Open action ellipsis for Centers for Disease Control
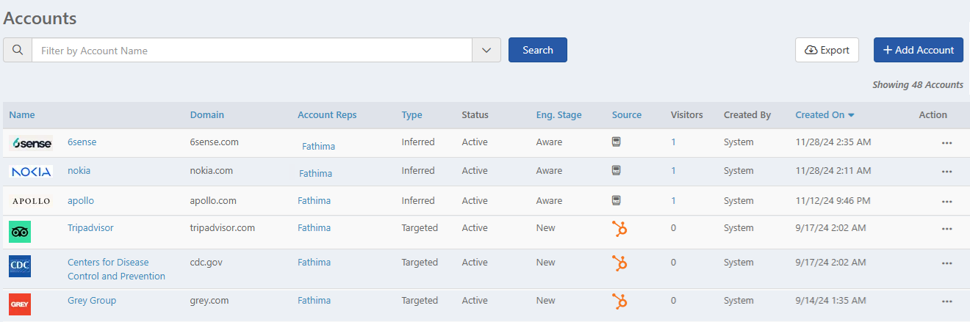 coord(946,263)
